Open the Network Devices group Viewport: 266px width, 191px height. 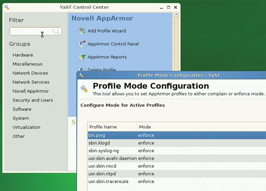30,73
